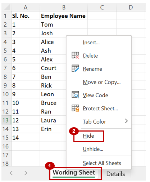The height and width of the screenshot is (182, 150).
Task: Click the Employee Name header cell
Action: pyautogui.click(x=64, y=16)
